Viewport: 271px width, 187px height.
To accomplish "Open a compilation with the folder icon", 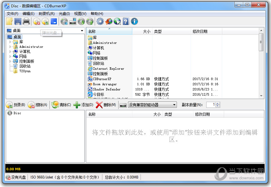I will (x=9, y=22).
